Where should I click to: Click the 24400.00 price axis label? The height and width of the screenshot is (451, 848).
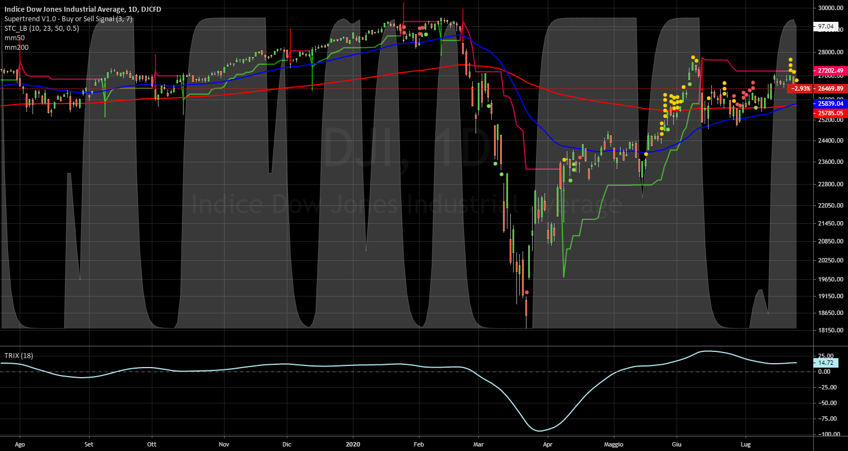[830, 140]
